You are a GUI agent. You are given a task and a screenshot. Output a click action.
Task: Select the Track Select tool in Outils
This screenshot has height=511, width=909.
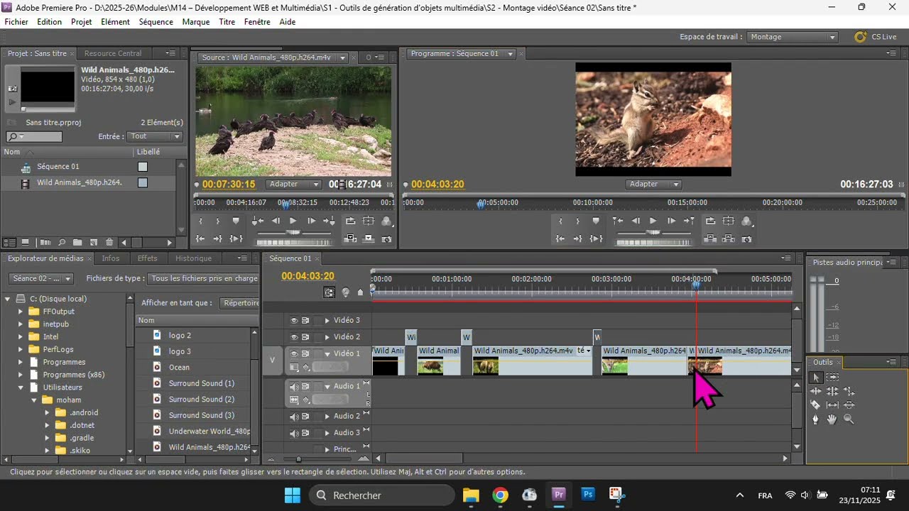(x=833, y=378)
